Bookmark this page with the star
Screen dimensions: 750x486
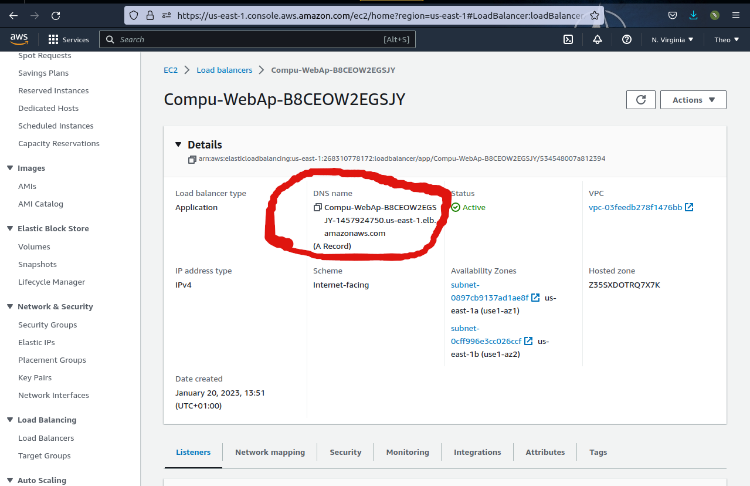(x=595, y=15)
